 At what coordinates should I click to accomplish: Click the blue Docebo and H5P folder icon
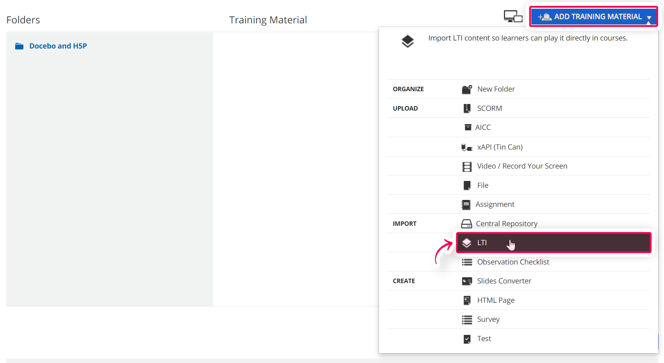click(x=19, y=46)
